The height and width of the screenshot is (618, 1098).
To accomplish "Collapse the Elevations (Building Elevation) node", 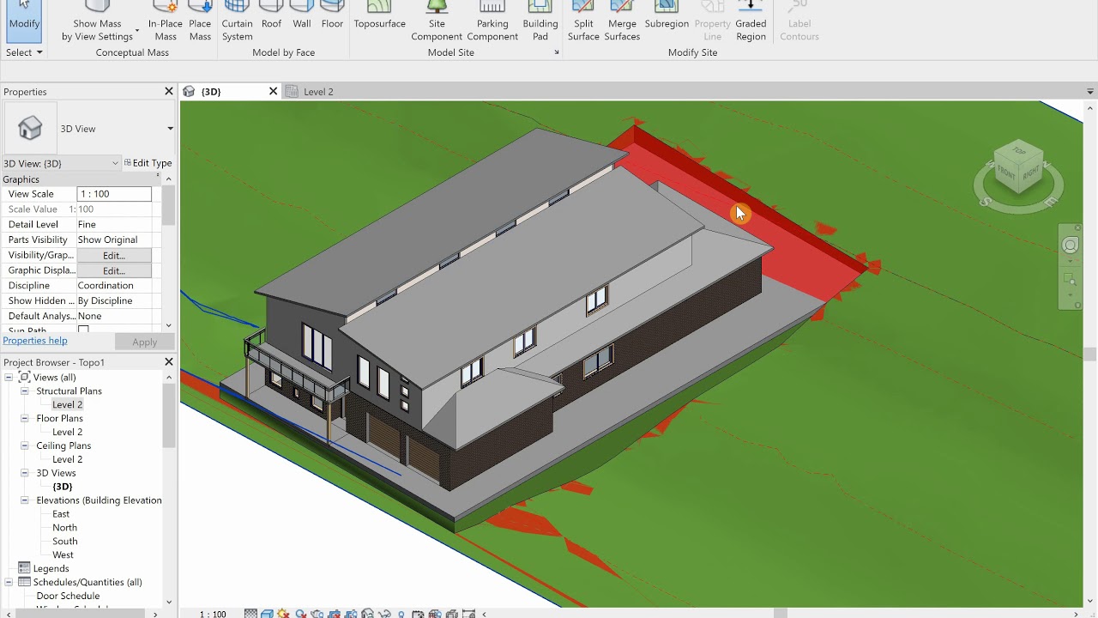I will coord(25,500).
